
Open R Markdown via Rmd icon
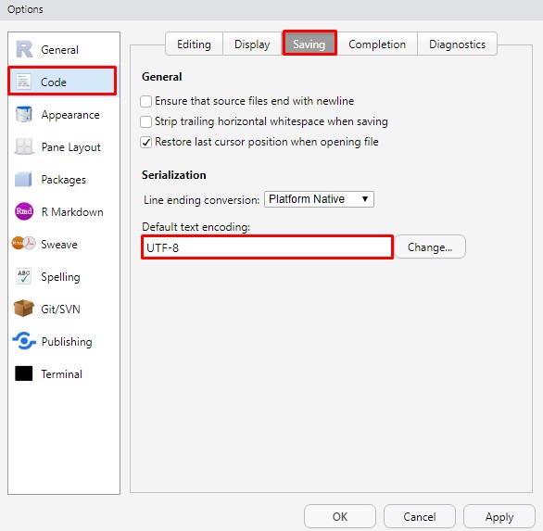click(x=24, y=211)
